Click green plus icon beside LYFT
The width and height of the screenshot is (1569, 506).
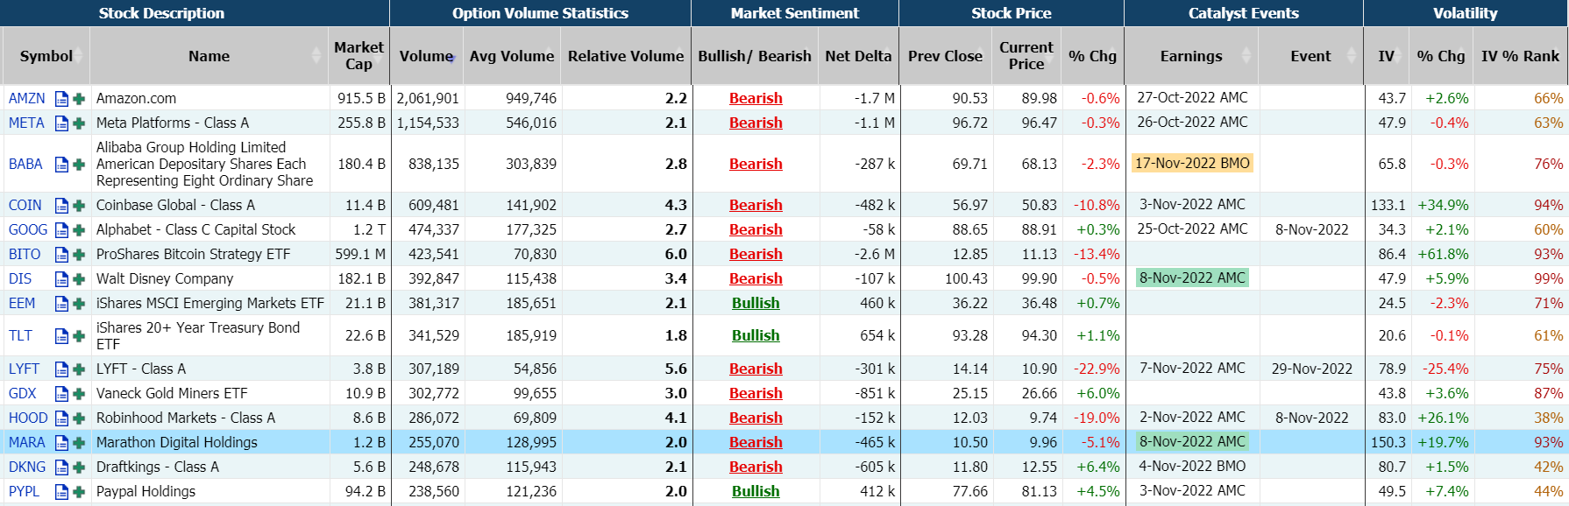(x=79, y=369)
